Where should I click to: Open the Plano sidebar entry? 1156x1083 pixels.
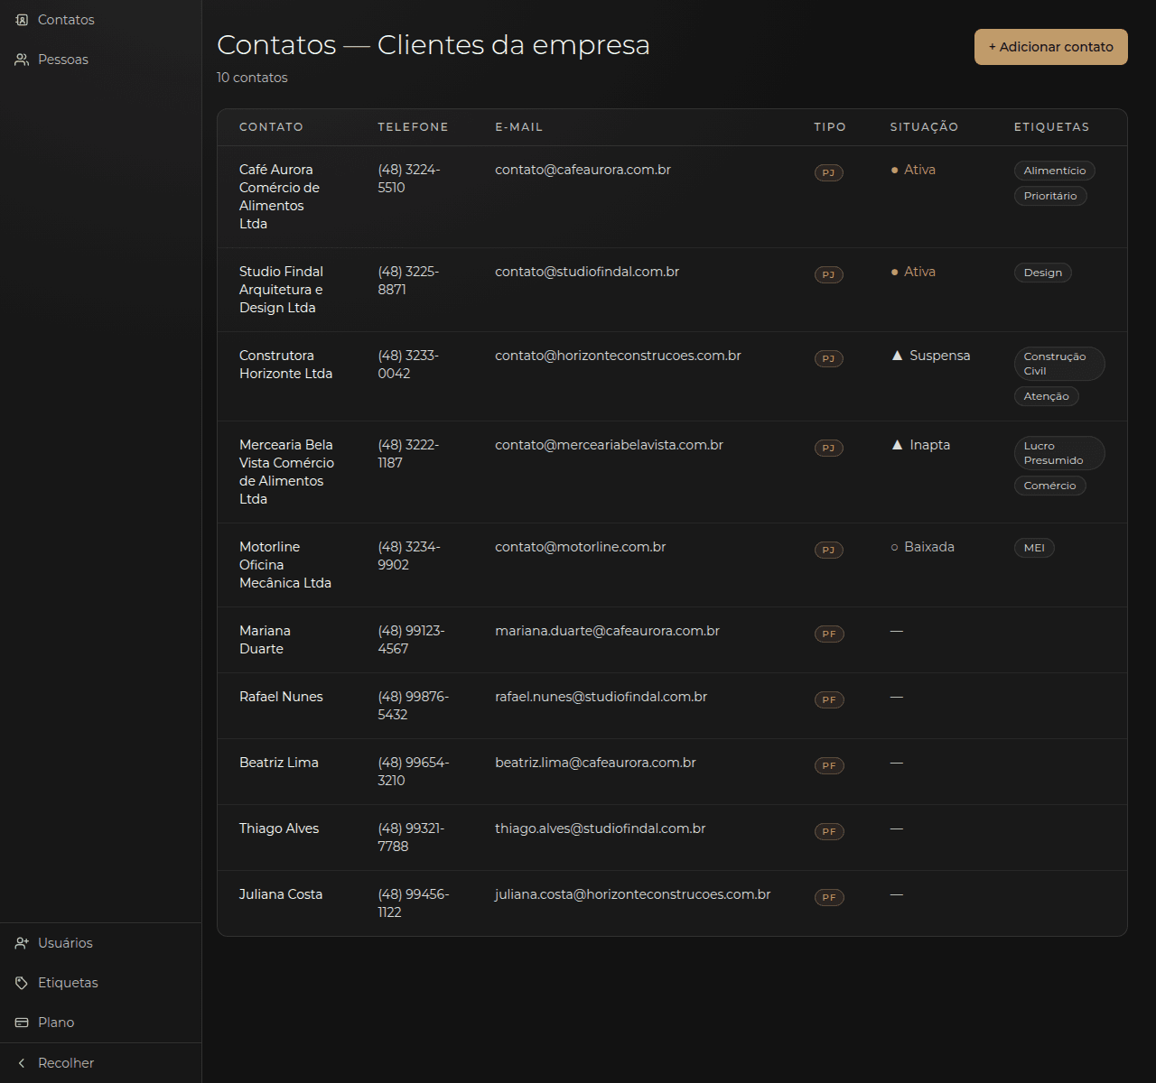pos(100,1023)
